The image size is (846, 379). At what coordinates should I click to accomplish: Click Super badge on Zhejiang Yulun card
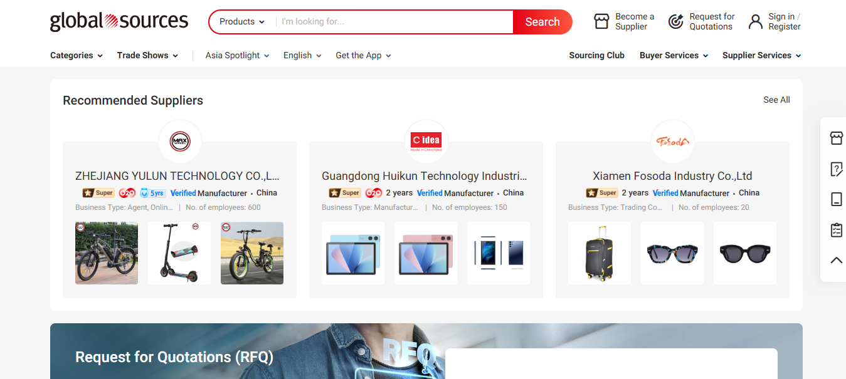coord(98,193)
